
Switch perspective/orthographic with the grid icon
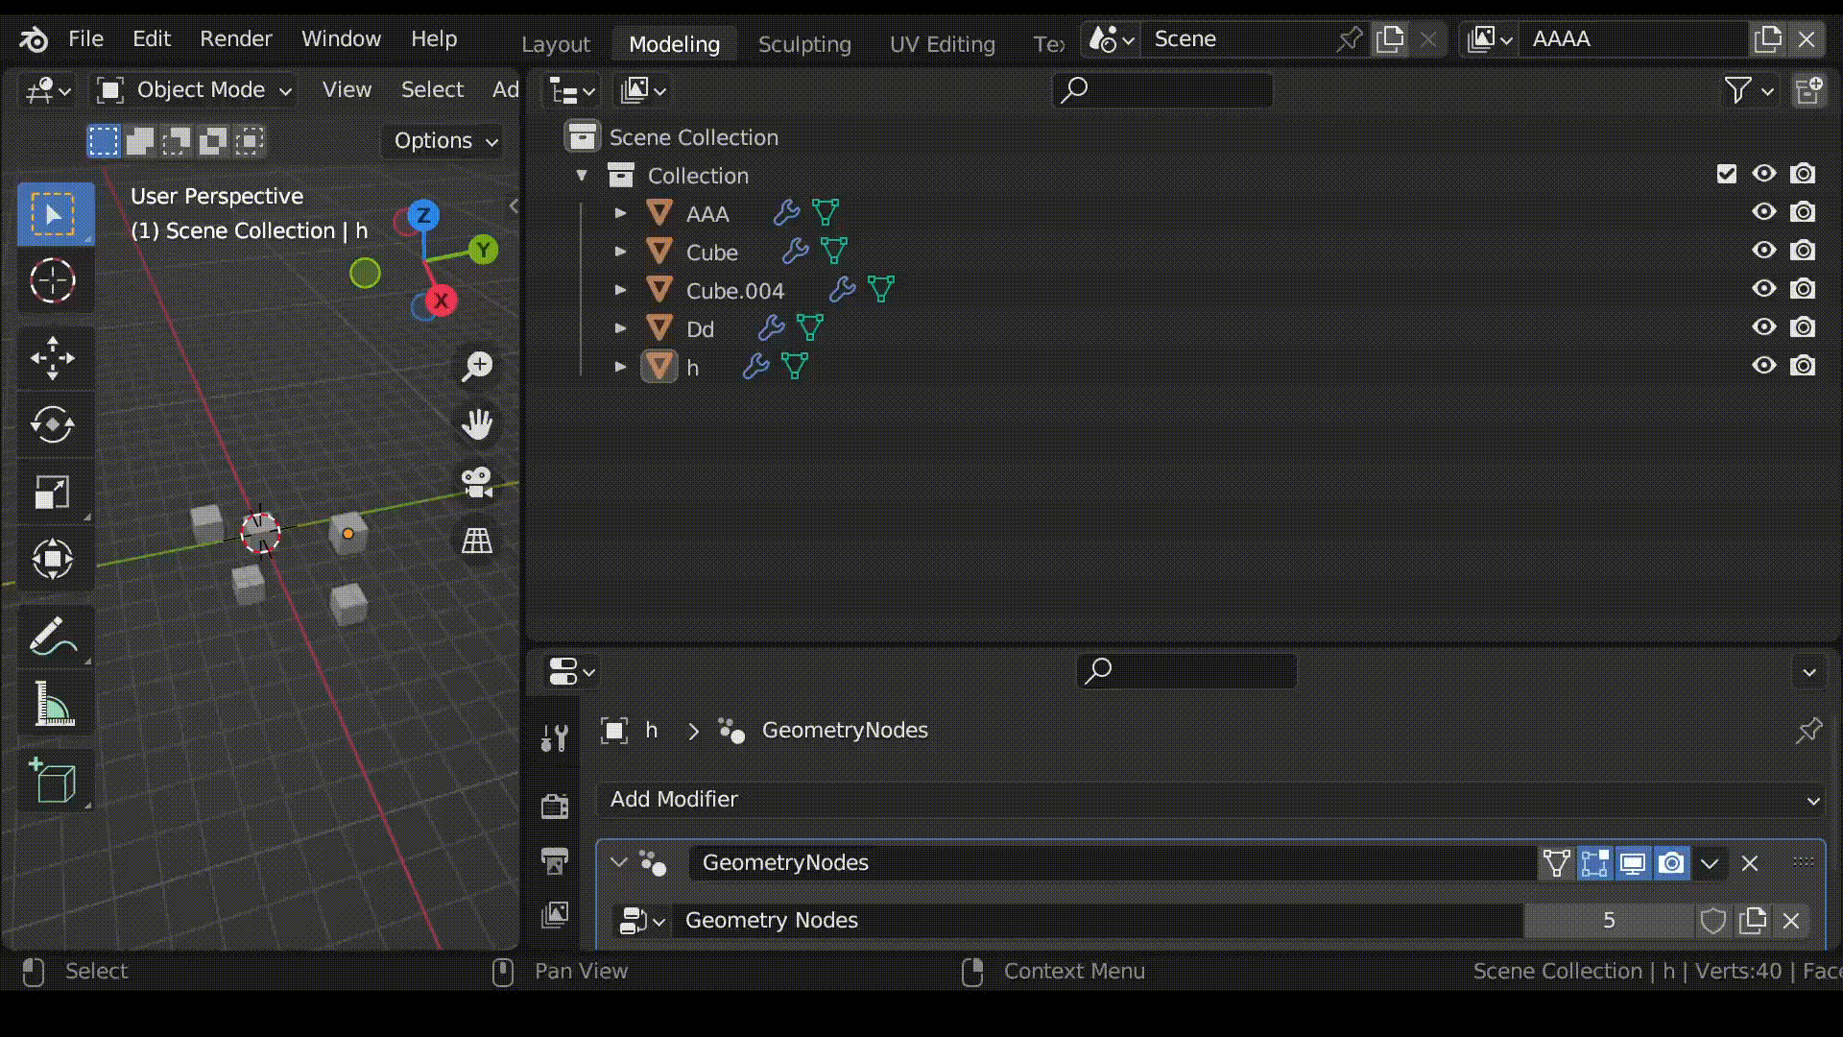477,540
